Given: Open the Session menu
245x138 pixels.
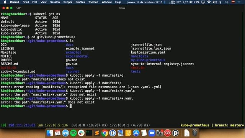Looking at the screenshot, I should click(x=55, y=2).
